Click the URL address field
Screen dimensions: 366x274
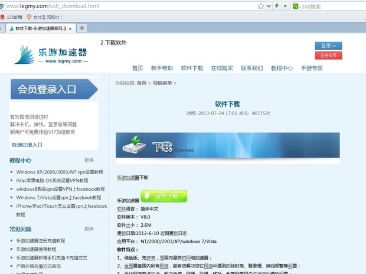pos(130,6)
